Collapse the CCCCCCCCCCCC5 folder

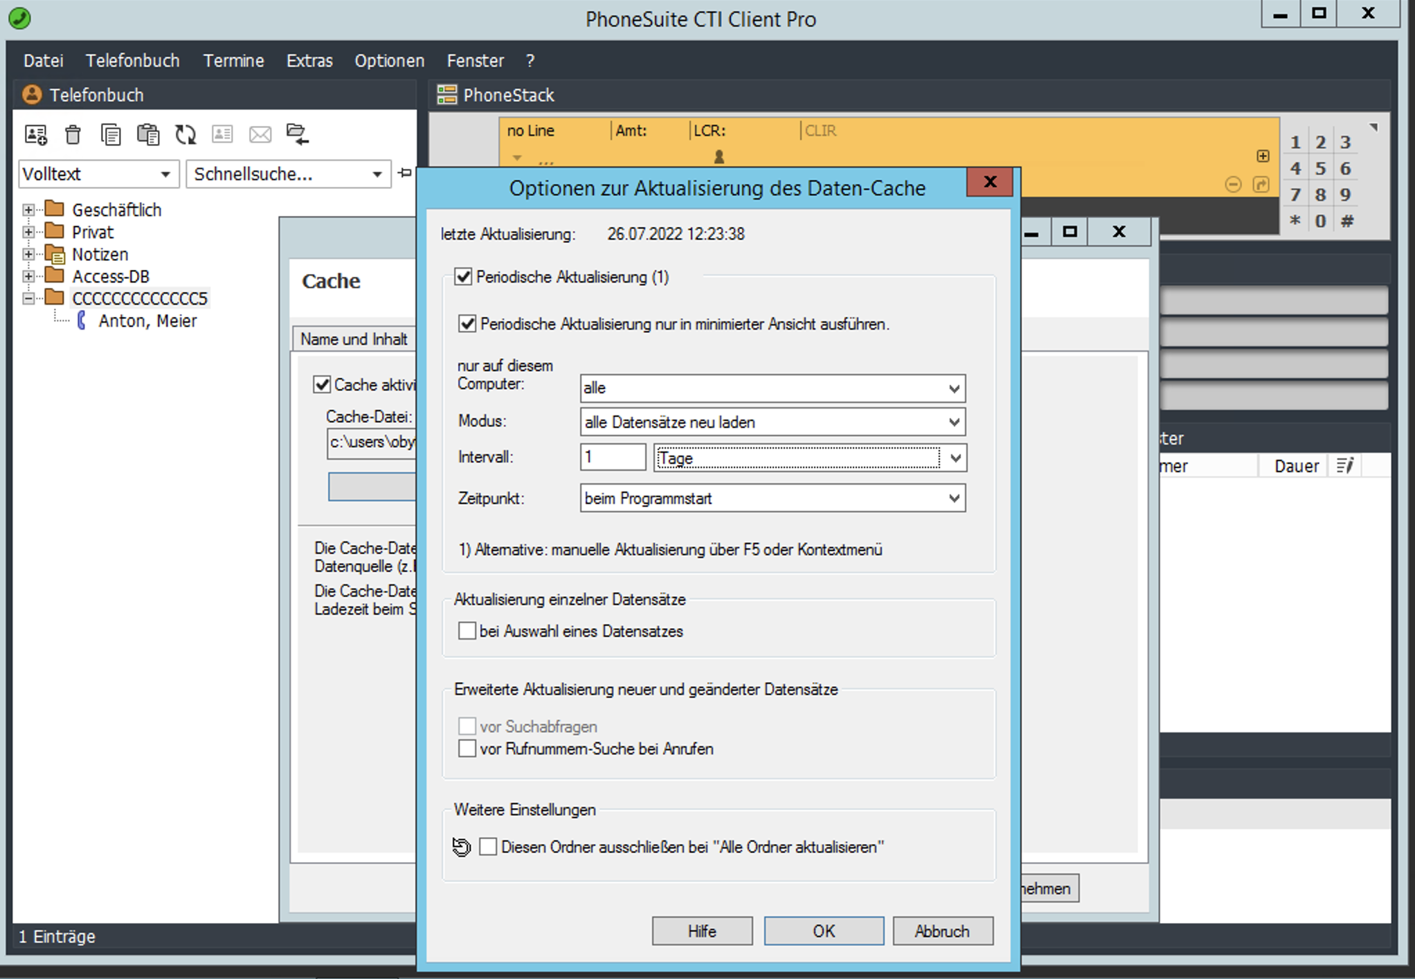[x=28, y=298]
